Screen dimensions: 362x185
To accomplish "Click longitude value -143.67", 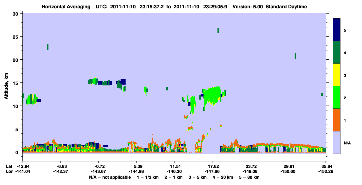I will pyautogui.click(x=99, y=171).
